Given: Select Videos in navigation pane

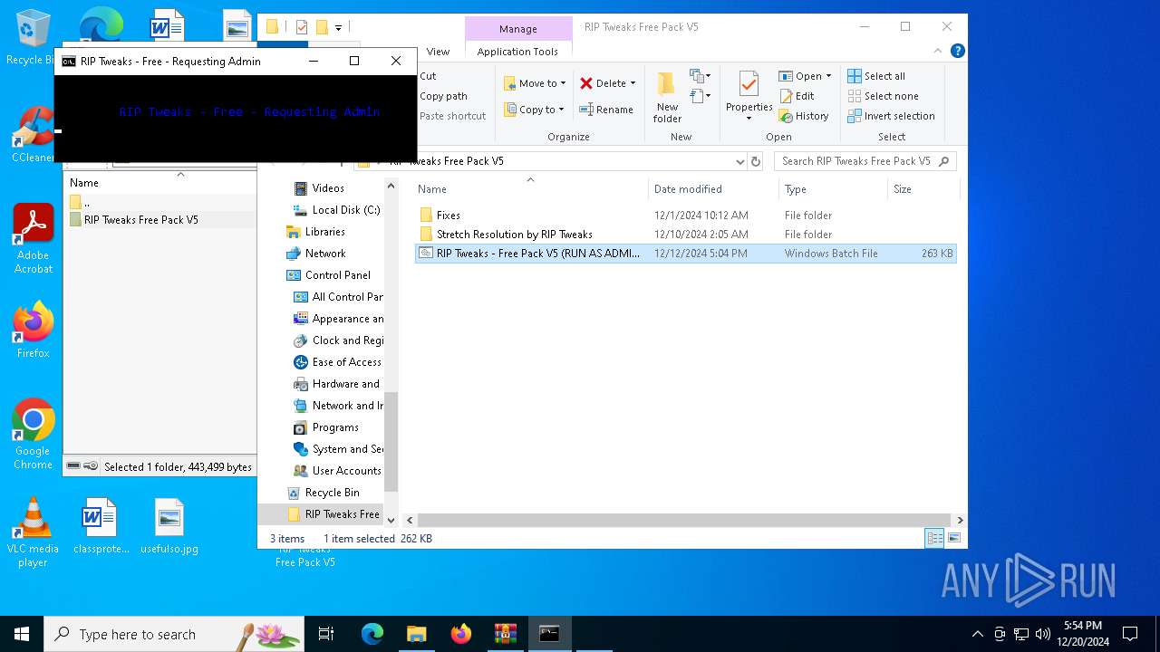Looking at the screenshot, I should click(x=328, y=188).
